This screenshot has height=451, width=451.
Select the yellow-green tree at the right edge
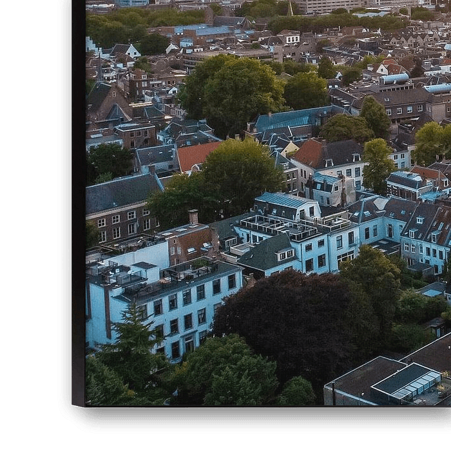pyautogui.click(x=430, y=142)
